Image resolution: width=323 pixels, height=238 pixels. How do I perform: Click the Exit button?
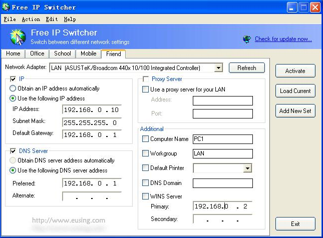coord(295,224)
